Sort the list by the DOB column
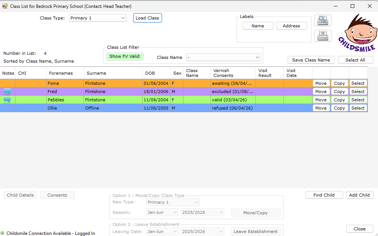This screenshot has width=378, height=236. [150, 73]
